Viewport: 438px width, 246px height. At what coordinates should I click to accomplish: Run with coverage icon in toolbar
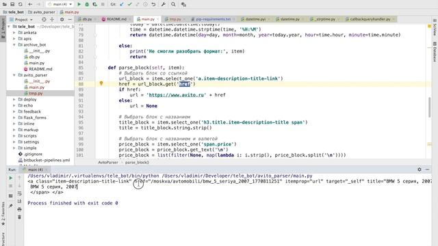coord(94,5)
